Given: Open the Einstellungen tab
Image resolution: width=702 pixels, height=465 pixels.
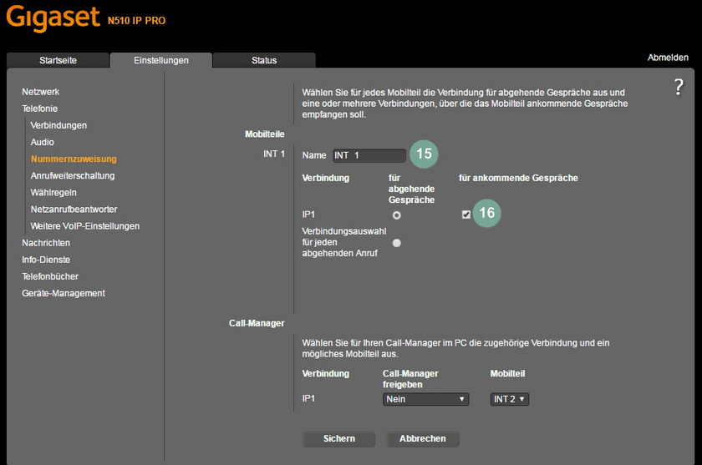Looking at the screenshot, I should tap(161, 60).
